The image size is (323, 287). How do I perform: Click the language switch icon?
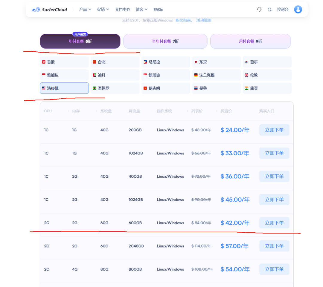point(270,10)
